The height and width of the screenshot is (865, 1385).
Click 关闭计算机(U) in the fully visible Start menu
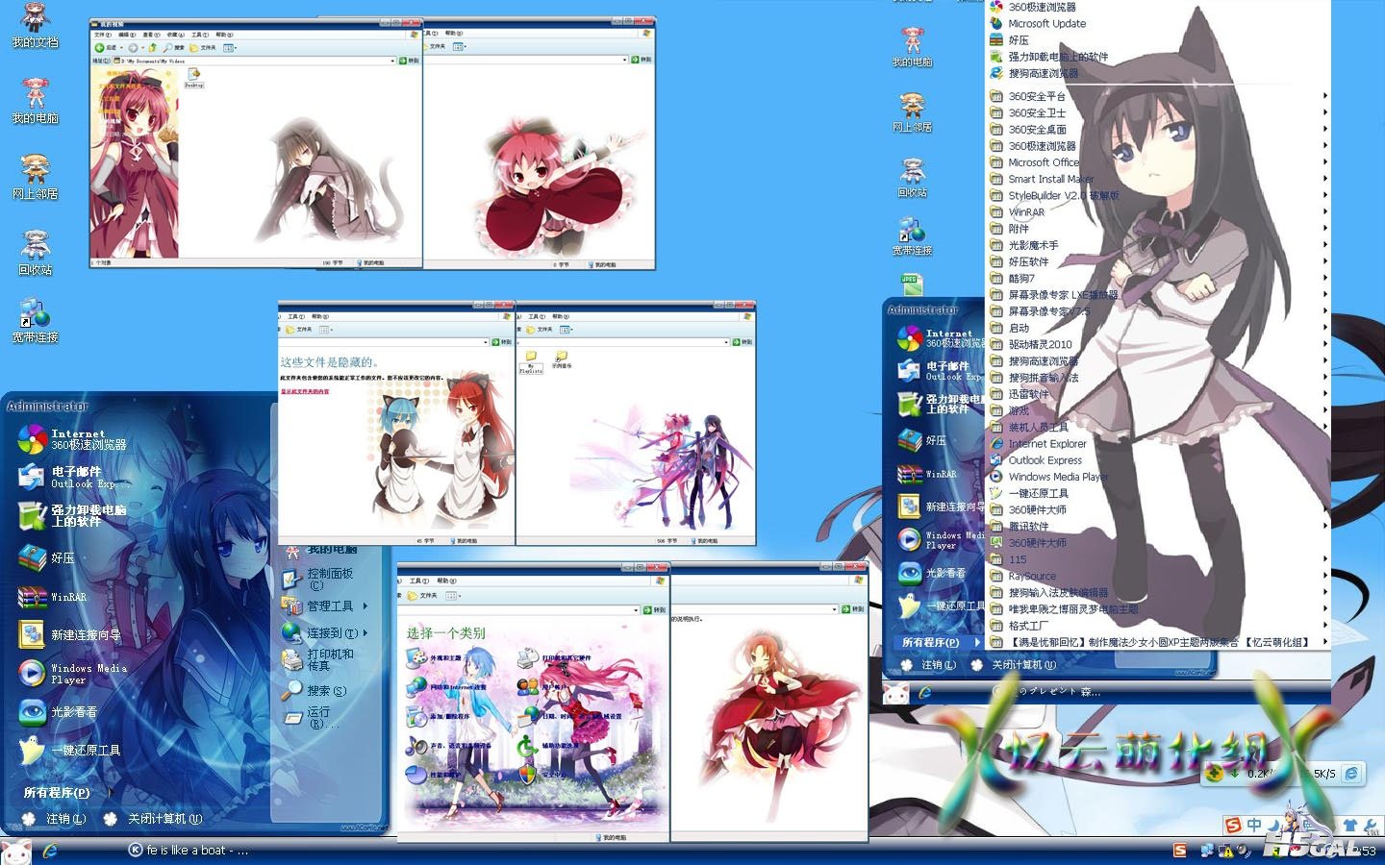154,819
